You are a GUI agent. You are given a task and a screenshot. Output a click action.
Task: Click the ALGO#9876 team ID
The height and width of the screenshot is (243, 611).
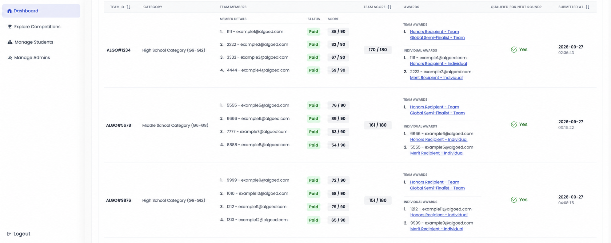[x=118, y=200]
